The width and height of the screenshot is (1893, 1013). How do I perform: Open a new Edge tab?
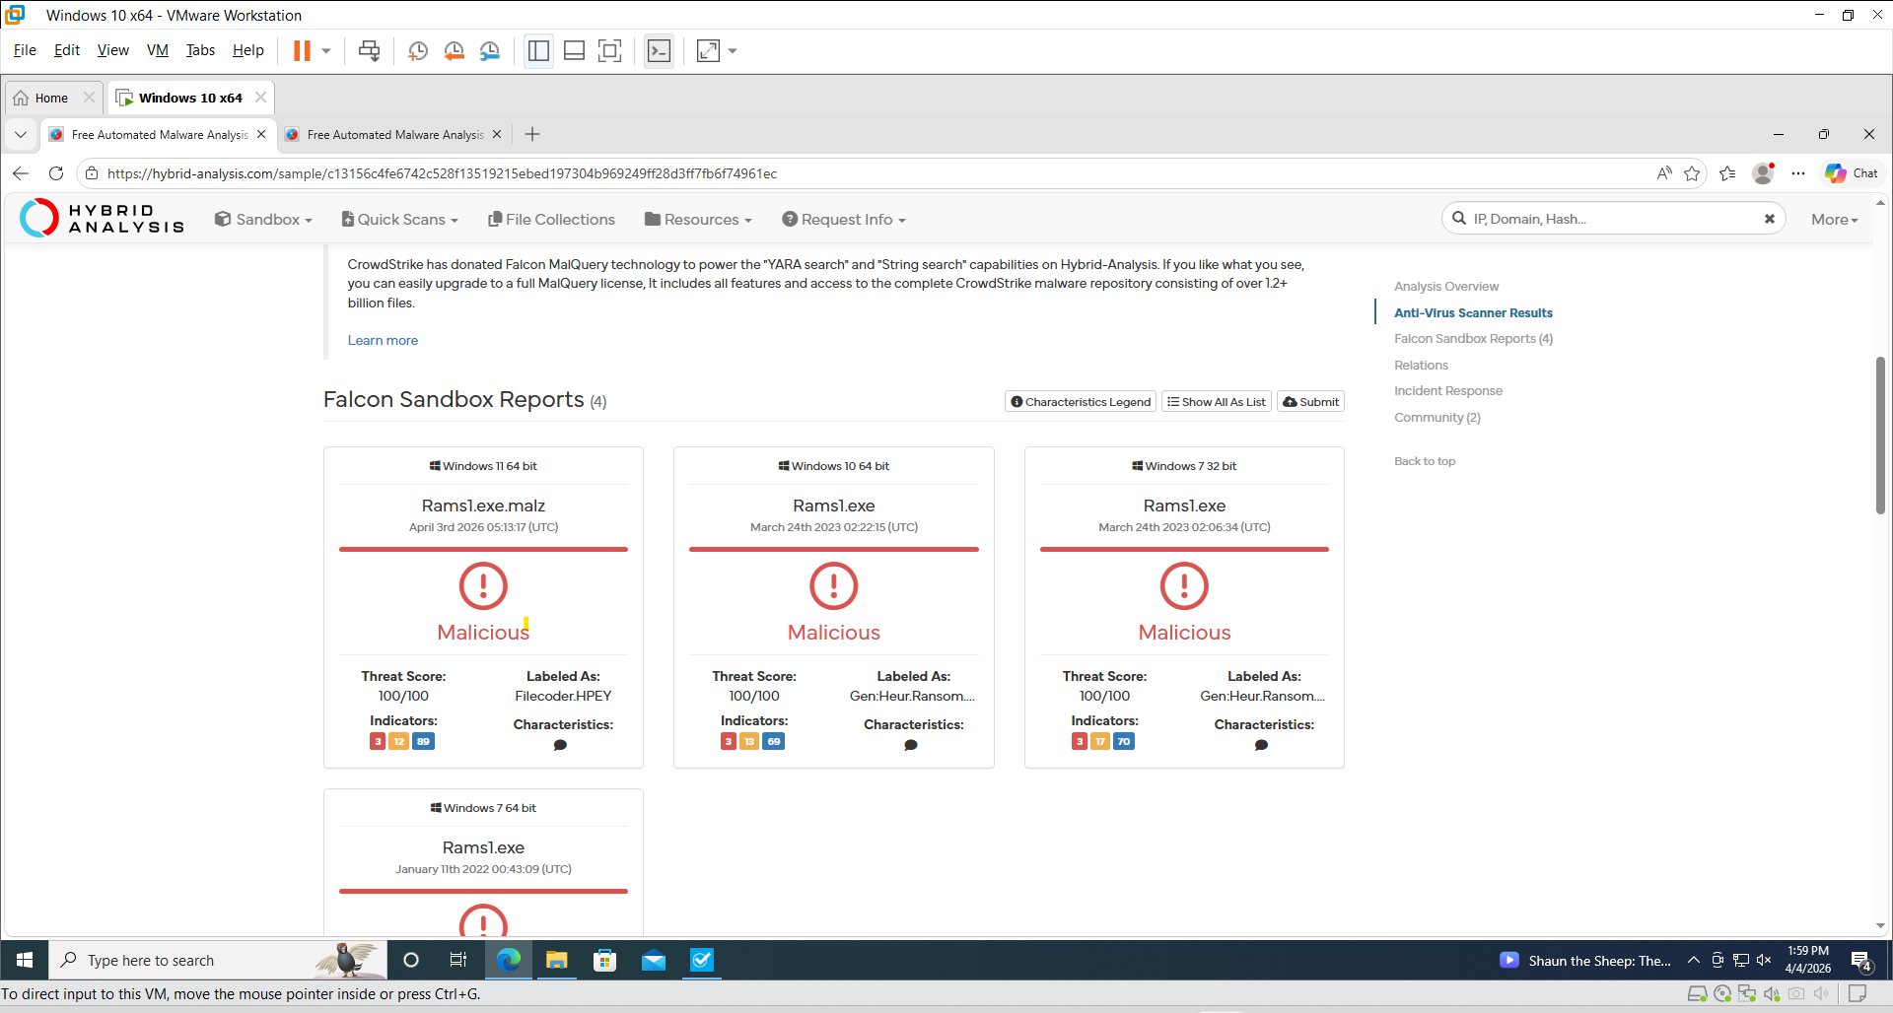point(532,134)
